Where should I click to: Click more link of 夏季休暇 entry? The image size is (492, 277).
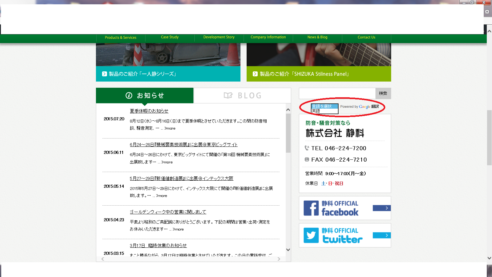point(170,128)
